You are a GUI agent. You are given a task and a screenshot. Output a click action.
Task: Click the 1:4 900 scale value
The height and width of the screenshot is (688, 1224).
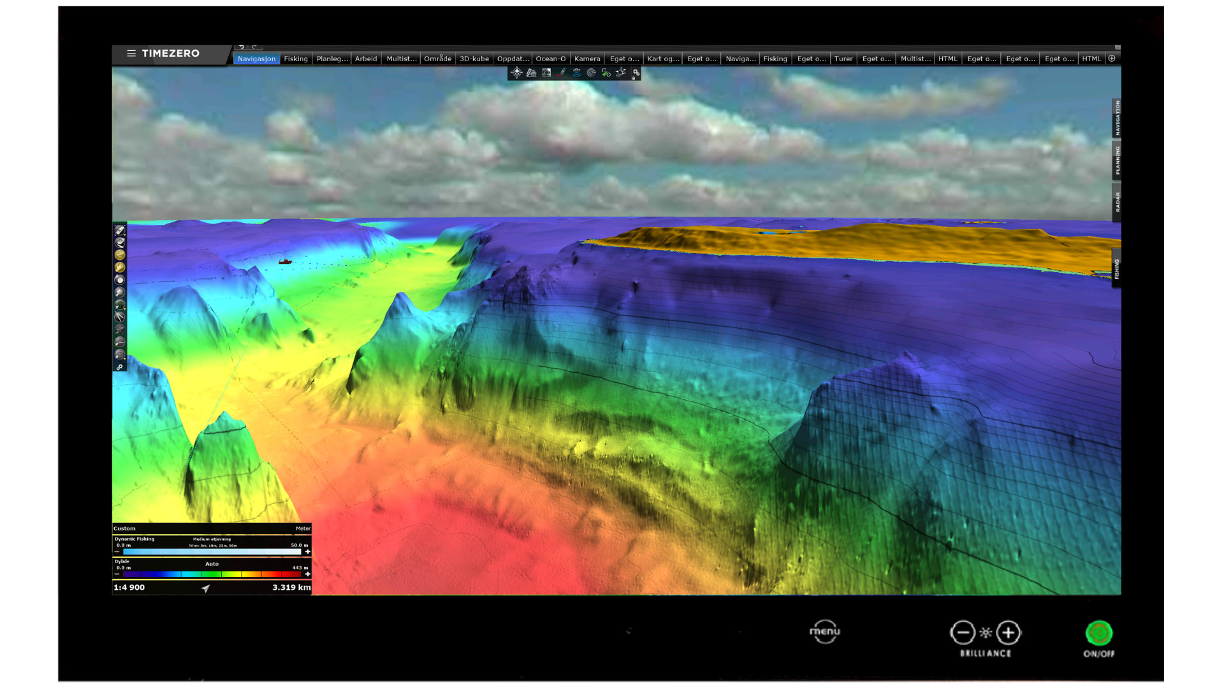click(x=129, y=587)
